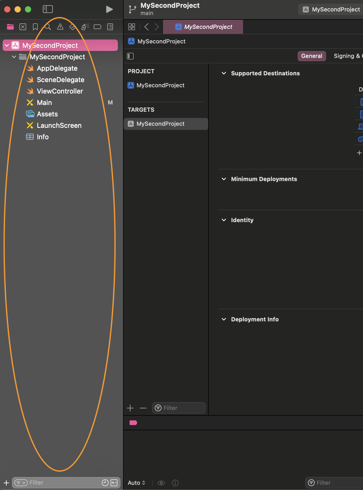The image size is (363, 490).
Task: Click the MySecondProject window title
Action: pyautogui.click(x=170, y=5)
